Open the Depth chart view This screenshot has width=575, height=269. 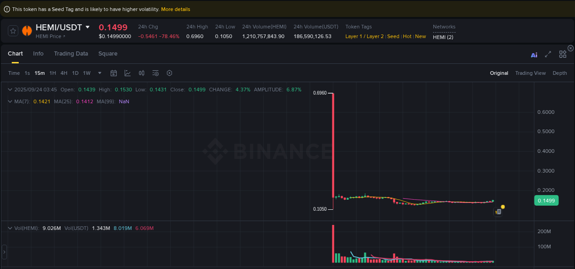560,73
